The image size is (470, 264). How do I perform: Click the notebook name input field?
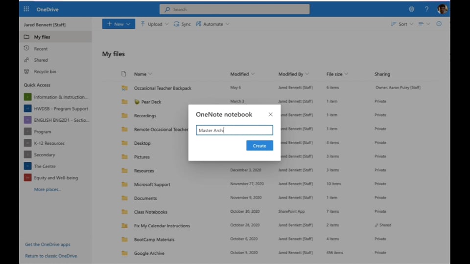[235, 130]
